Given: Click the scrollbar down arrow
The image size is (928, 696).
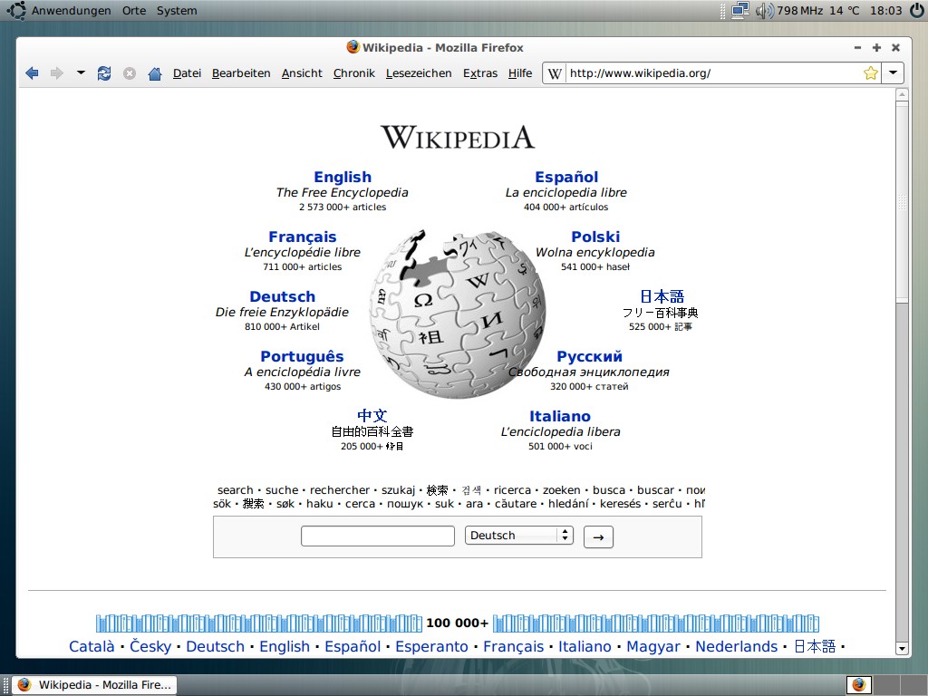Looking at the screenshot, I should click(x=902, y=649).
